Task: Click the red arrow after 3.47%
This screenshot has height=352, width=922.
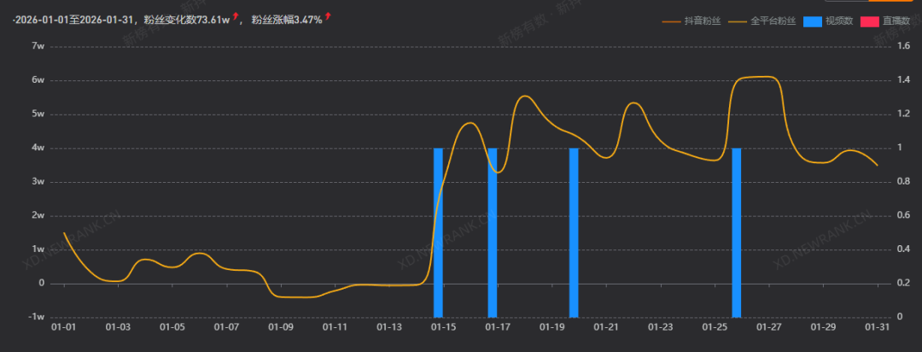Action: click(x=328, y=16)
